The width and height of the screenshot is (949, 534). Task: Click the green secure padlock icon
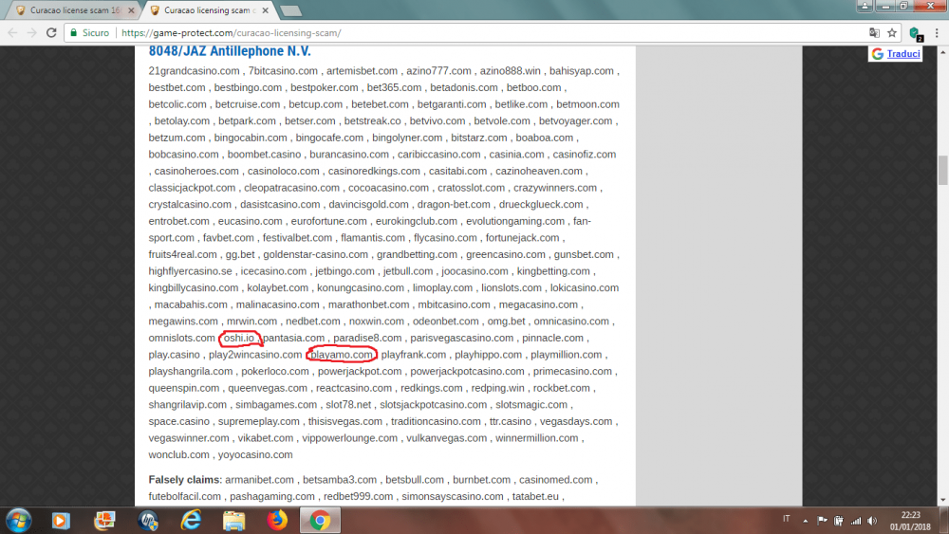(74, 32)
